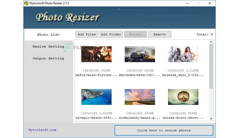The height and width of the screenshot is (138, 239).
Task: Click the 1920x1080 659KB size label
Action: pyautogui.click(x=183, y=113)
